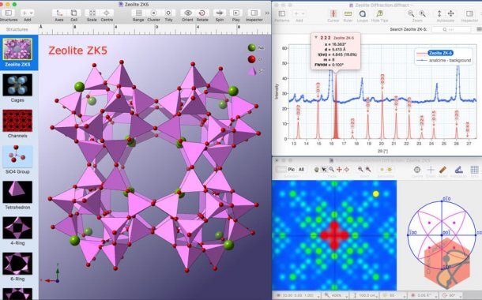The width and height of the screenshot is (482, 300).
Task: Click vertical Autoscale arrow icon
Action: [439, 13]
